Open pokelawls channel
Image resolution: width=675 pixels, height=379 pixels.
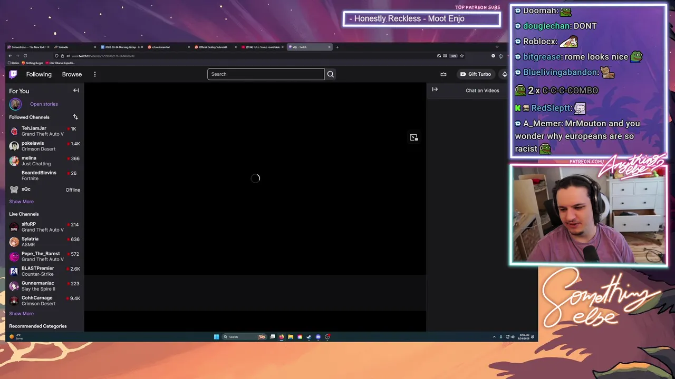tap(45, 146)
